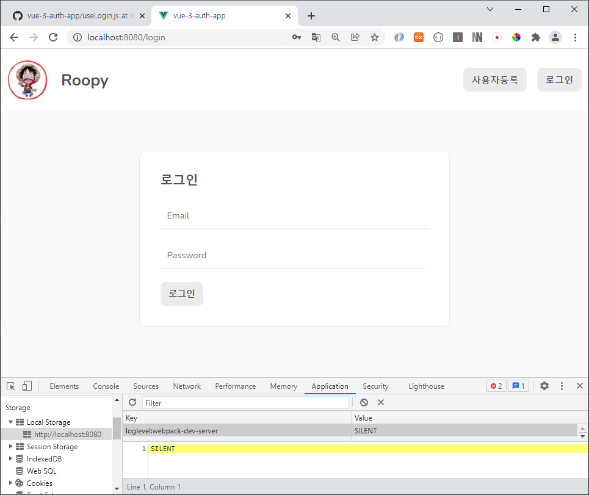Close the GitHub useLogin.js tab

pyautogui.click(x=142, y=16)
